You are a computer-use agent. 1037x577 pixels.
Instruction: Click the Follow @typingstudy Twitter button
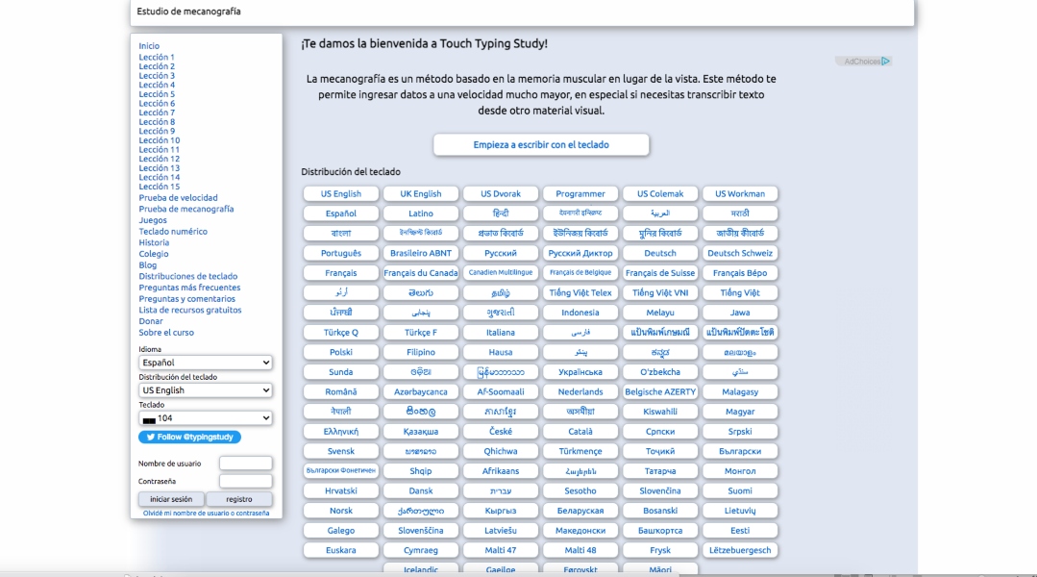[x=189, y=437]
